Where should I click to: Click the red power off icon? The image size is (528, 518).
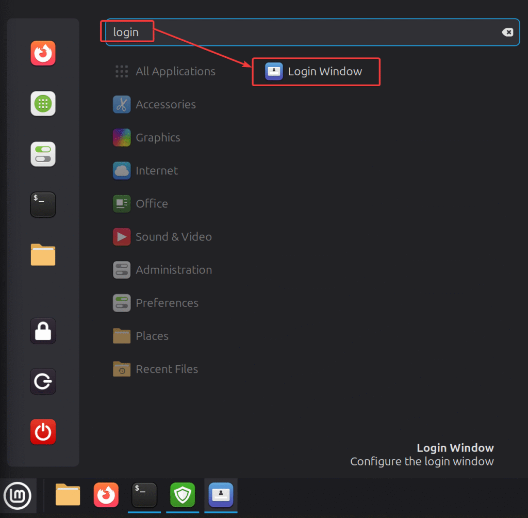(43, 432)
